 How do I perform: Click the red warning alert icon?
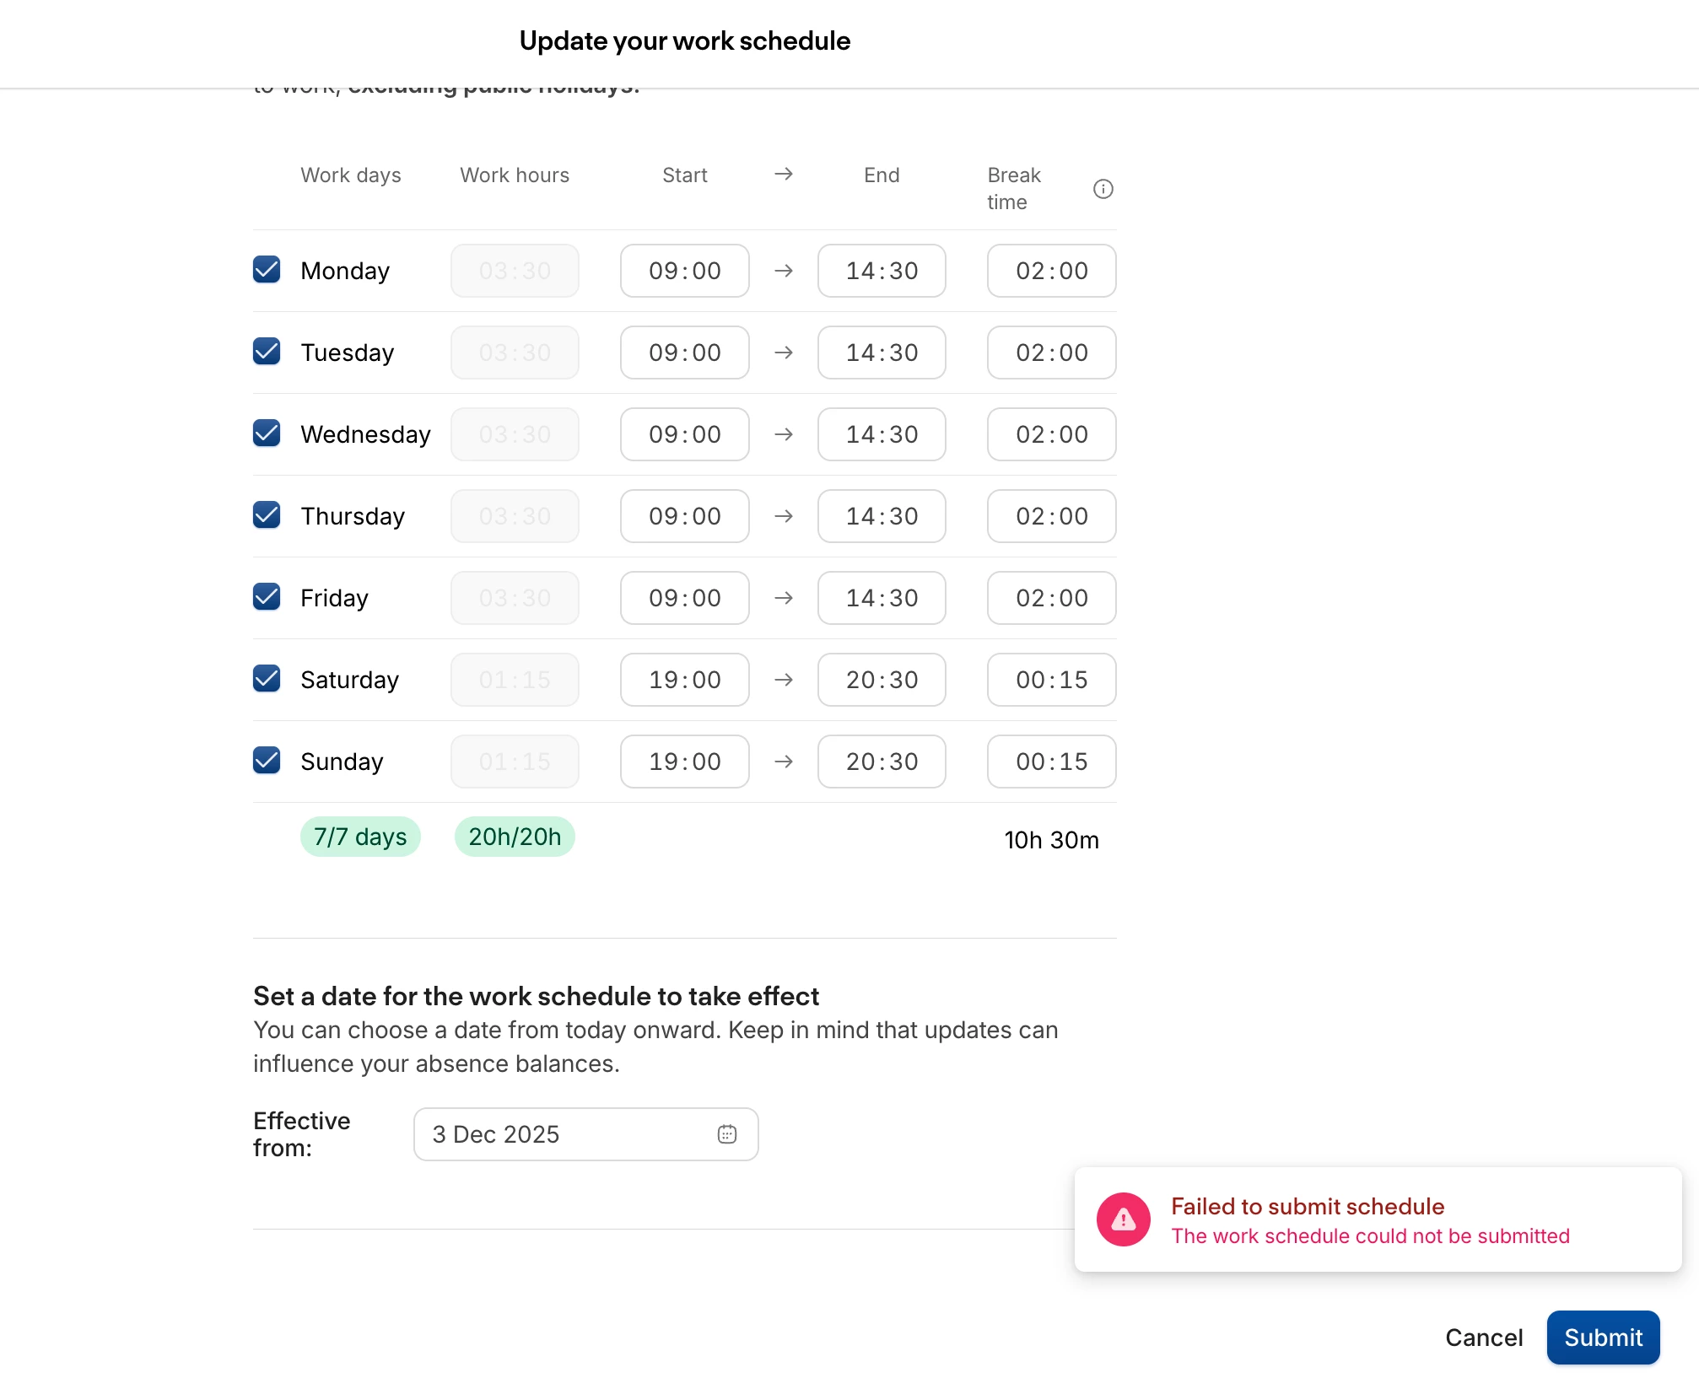[x=1123, y=1219]
